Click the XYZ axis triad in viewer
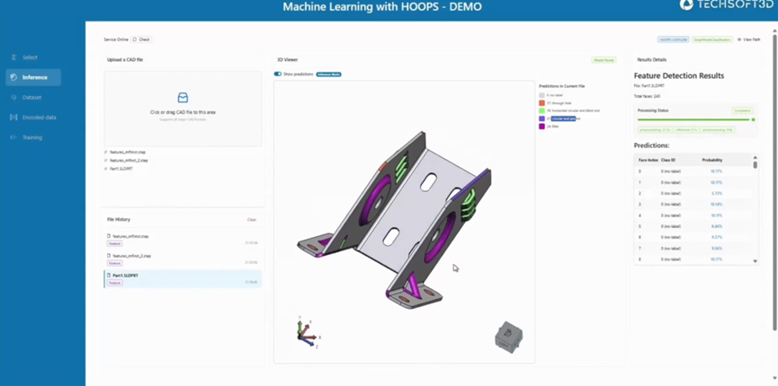This screenshot has height=386, width=778. [x=308, y=332]
